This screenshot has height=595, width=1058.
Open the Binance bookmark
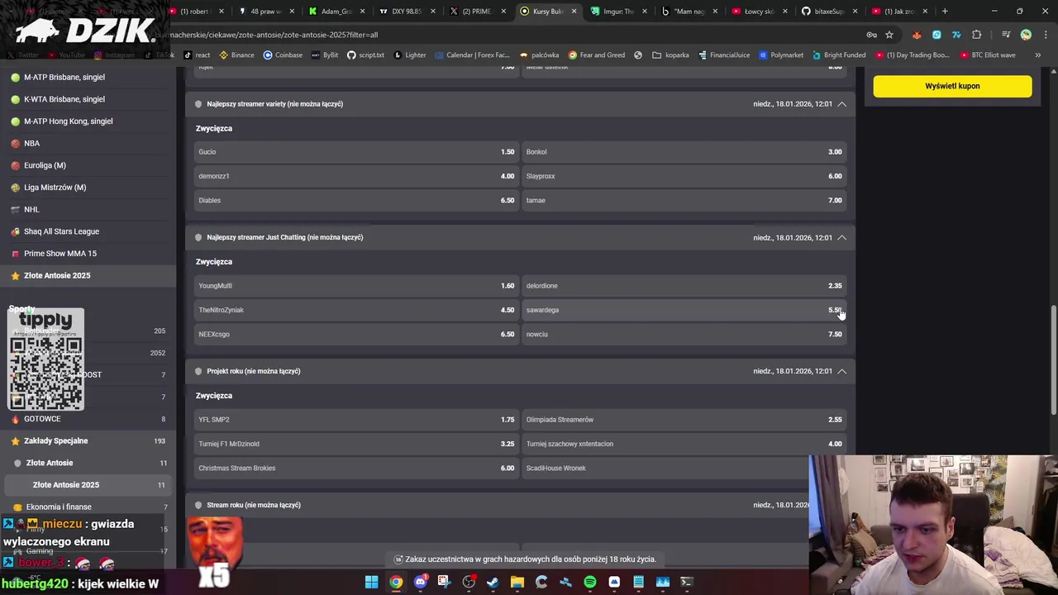(x=236, y=55)
